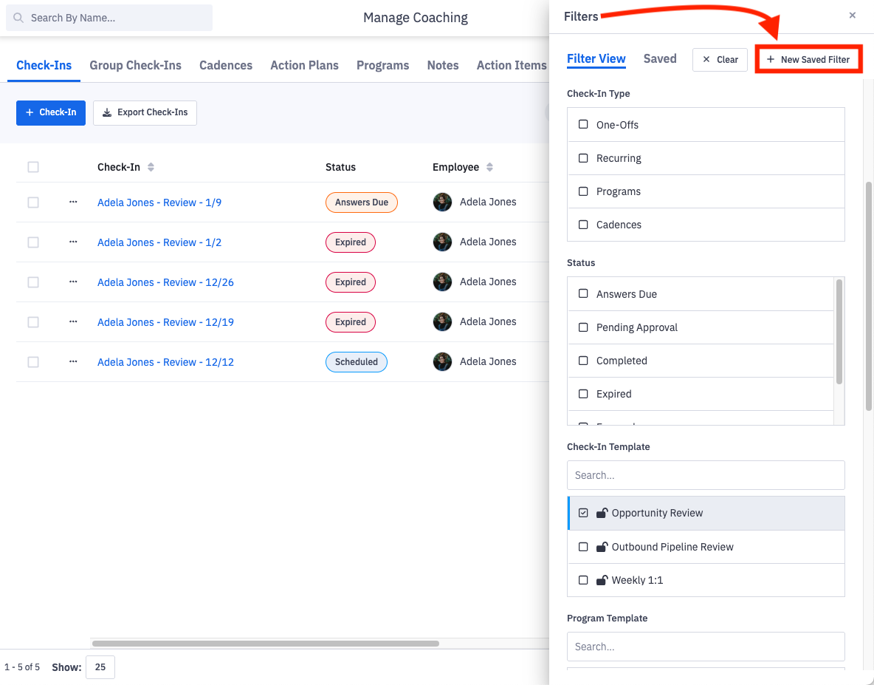
Task: Click the Scheduled status badge
Action: [357, 362]
